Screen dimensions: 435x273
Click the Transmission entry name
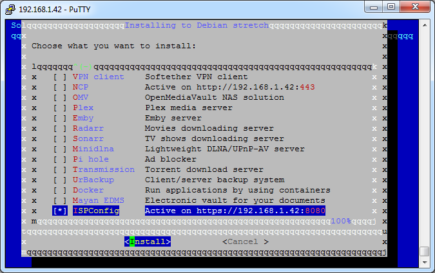pyautogui.click(x=104, y=169)
